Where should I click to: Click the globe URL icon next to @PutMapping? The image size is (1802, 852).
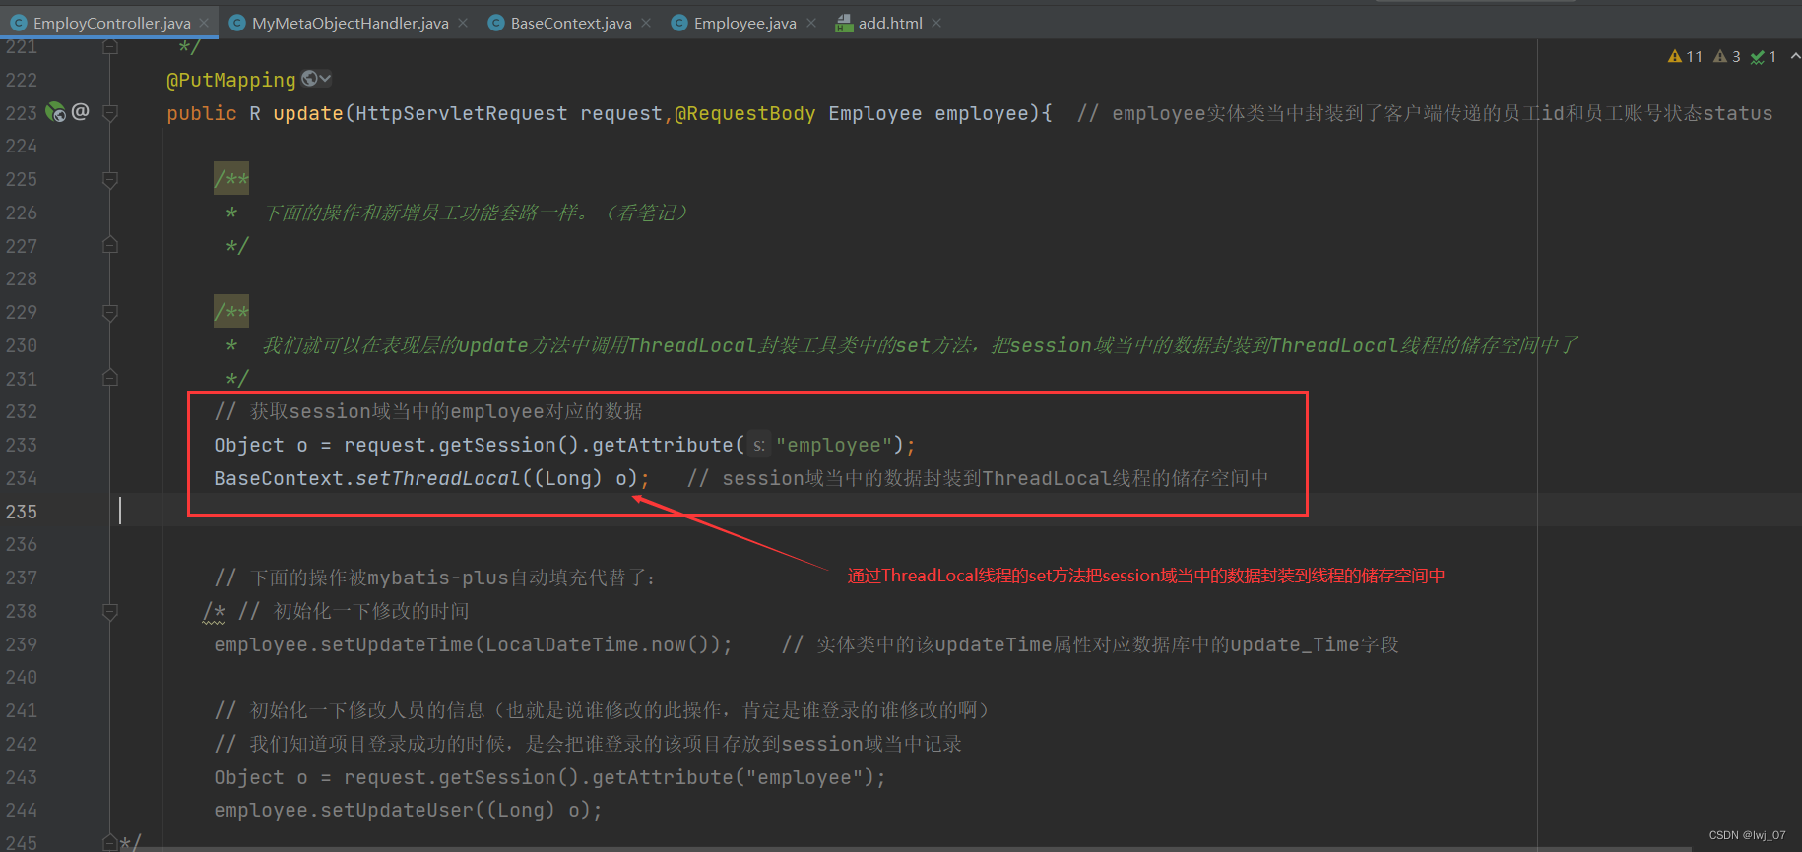pyautogui.click(x=309, y=79)
